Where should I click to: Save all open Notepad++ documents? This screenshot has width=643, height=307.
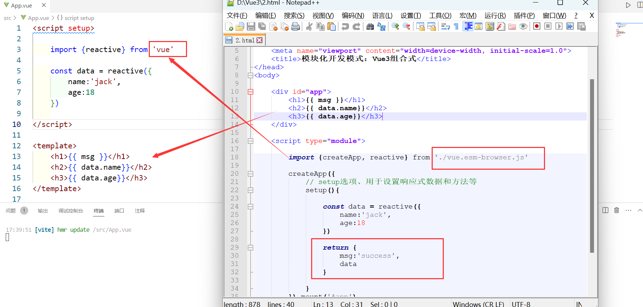tap(262, 26)
